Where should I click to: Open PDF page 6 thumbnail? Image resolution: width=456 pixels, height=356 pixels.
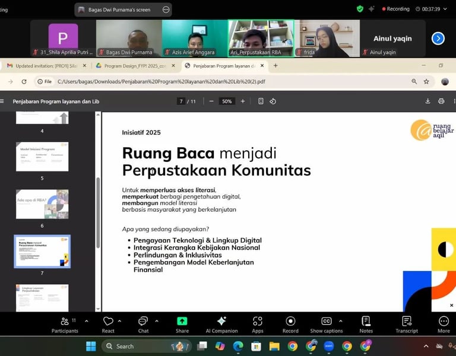[x=42, y=204]
